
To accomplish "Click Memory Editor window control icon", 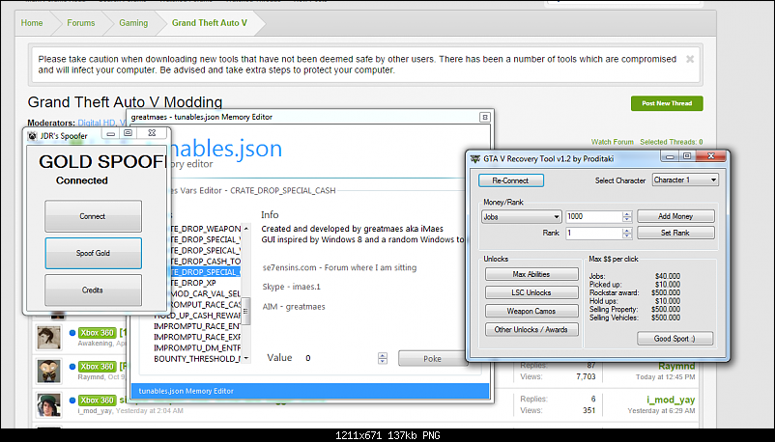I will pyautogui.click(x=484, y=117).
